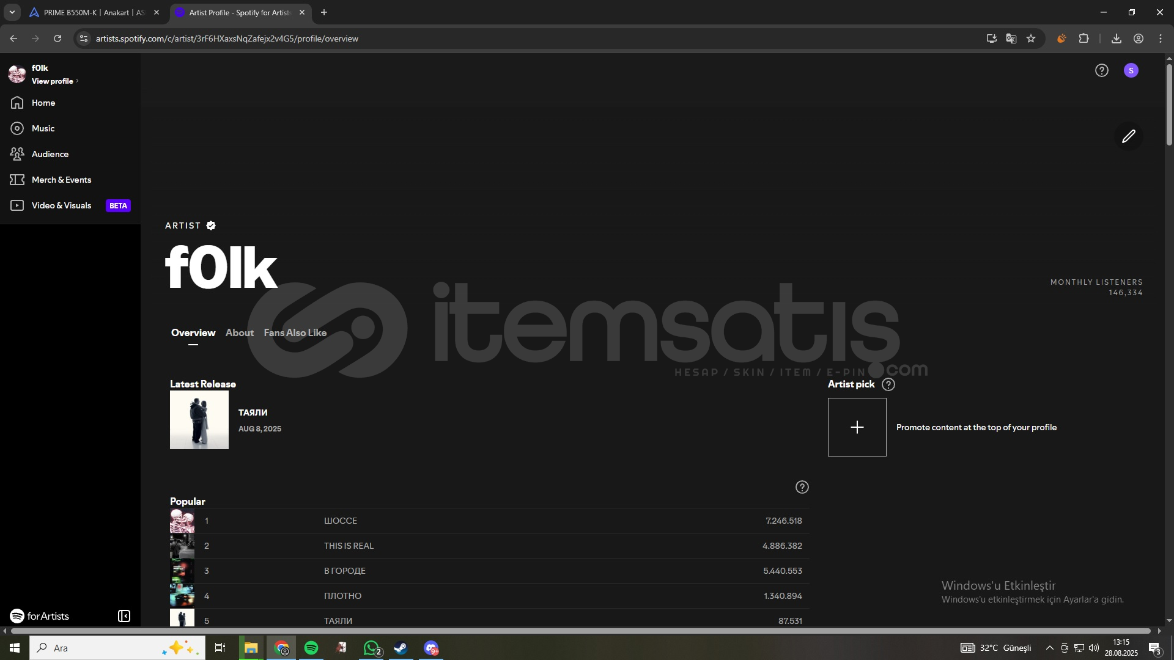Open browser downloads
This screenshot has width=1174, height=660.
point(1117,38)
